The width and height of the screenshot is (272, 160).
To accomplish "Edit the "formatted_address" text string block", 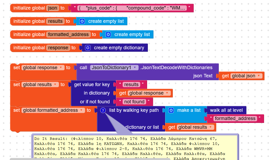I will tap(235, 119).
